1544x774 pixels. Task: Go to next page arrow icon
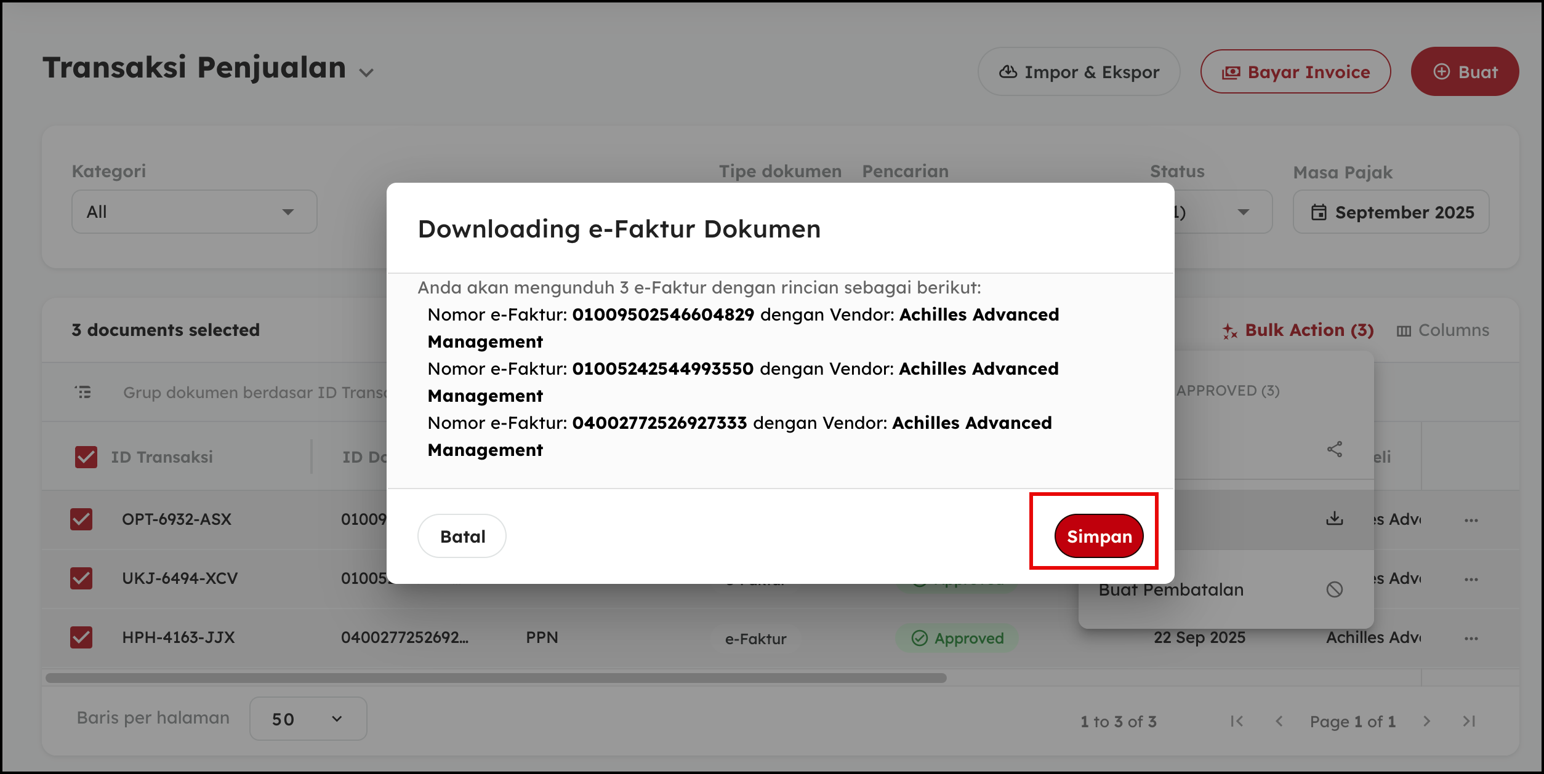1426,721
